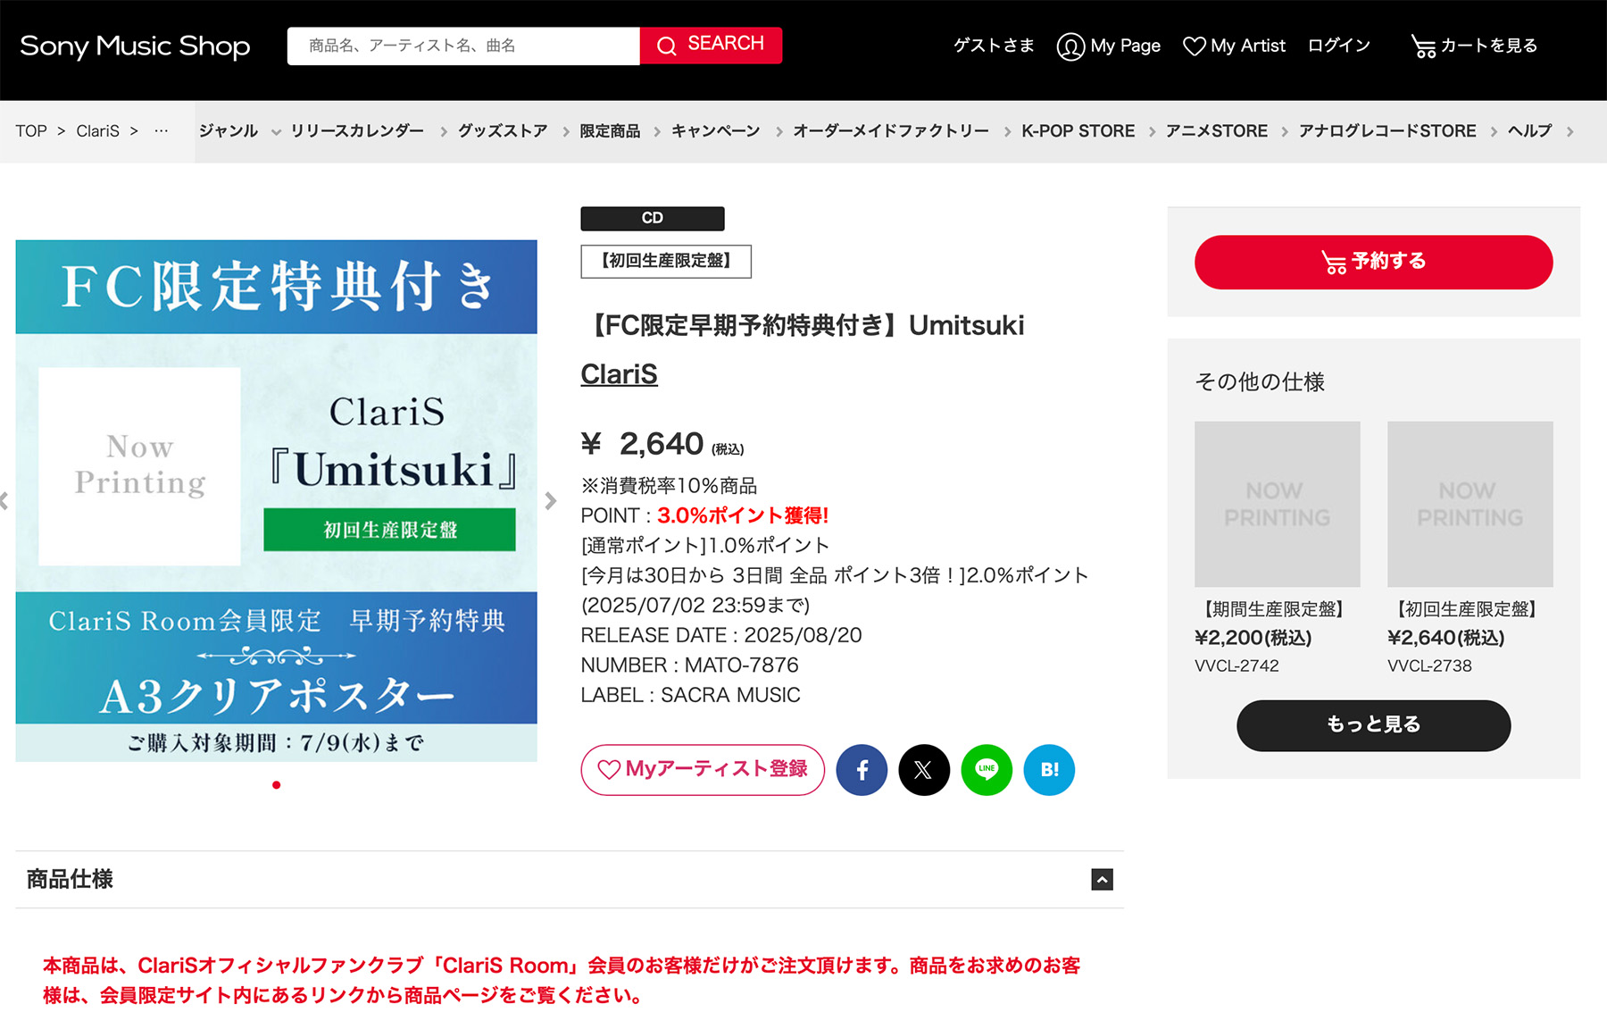Share product on X (Twitter)
This screenshot has width=1607, height=1029.
click(924, 770)
